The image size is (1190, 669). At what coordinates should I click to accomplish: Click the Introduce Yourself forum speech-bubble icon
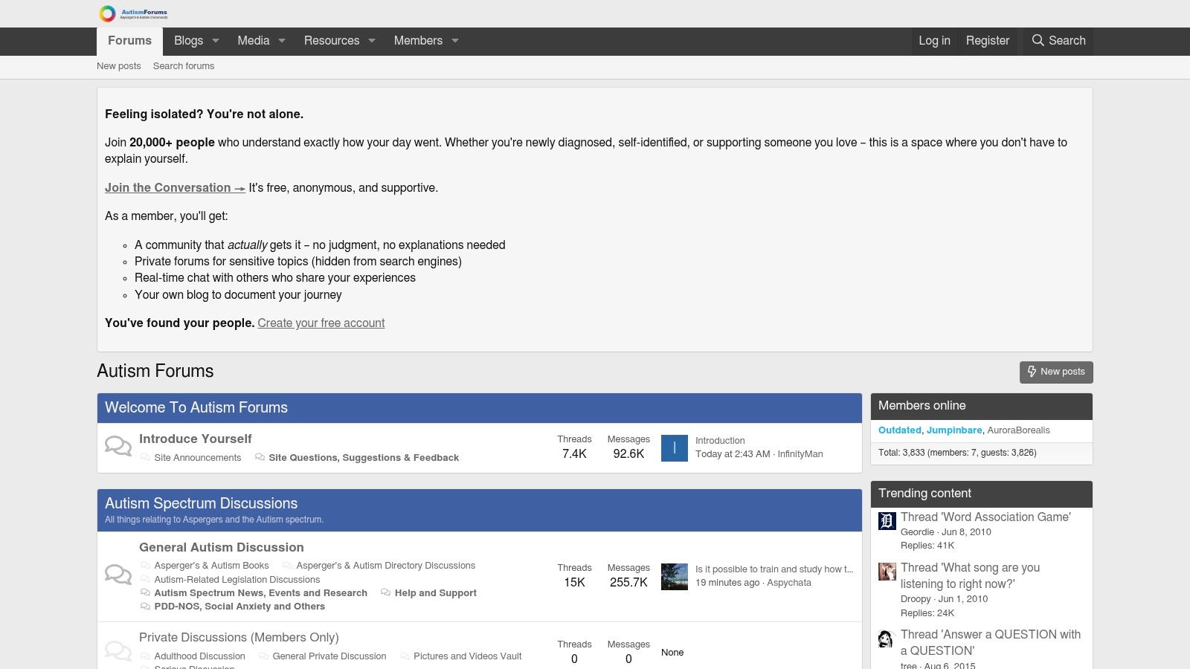point(118,446)
